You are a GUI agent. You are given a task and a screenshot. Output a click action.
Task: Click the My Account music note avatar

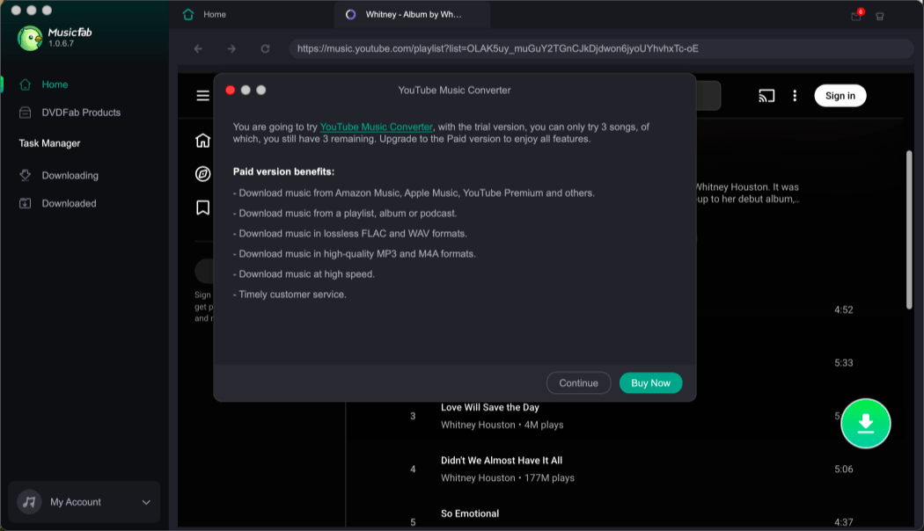click(29, 502)
